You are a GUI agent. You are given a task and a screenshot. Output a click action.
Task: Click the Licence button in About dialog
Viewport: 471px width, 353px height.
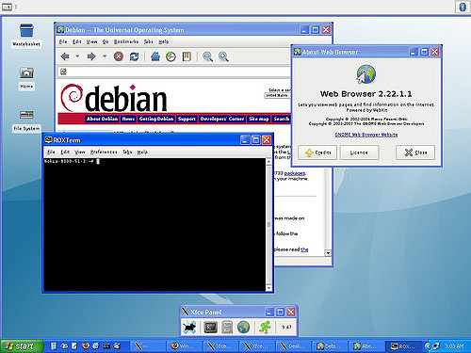click(x=359, y=152)
